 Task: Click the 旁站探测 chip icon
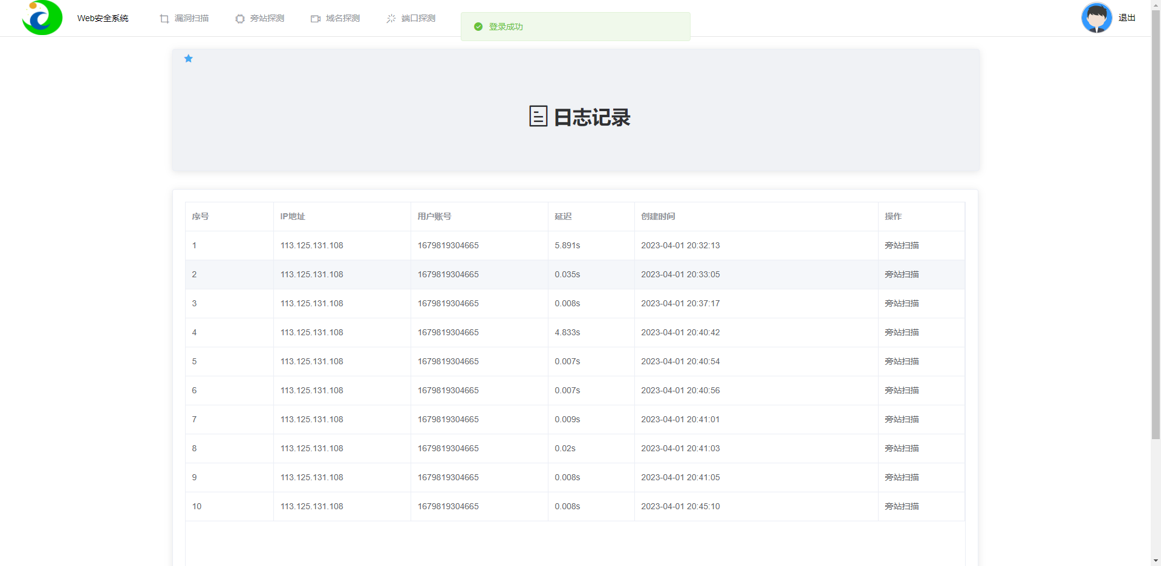click(x=240, y=19)
